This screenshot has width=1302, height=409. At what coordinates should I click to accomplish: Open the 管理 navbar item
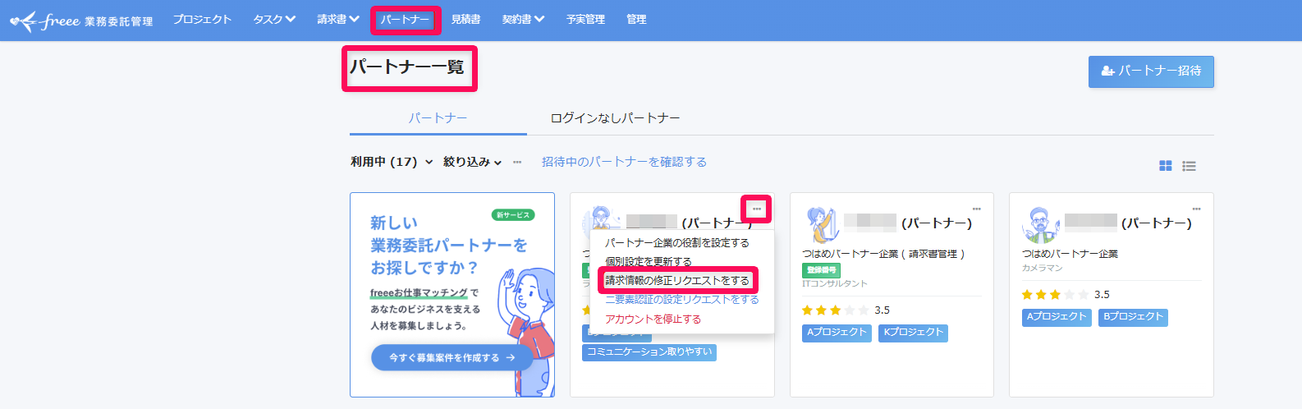click(636, 20)
